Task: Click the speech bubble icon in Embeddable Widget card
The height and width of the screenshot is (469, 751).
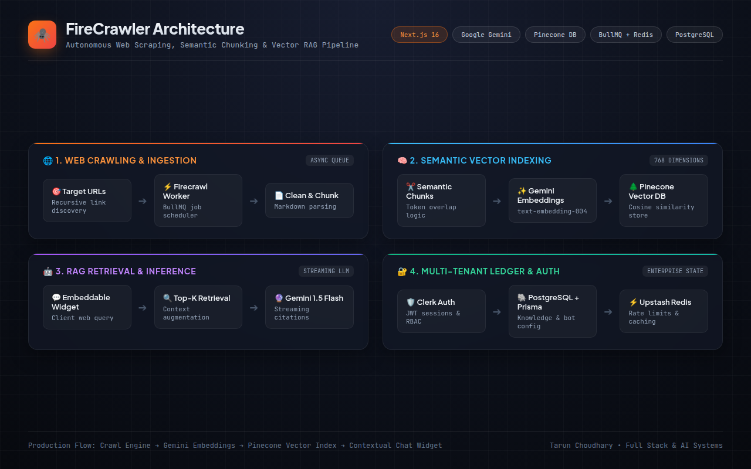Action: click(x=56, y=298)
